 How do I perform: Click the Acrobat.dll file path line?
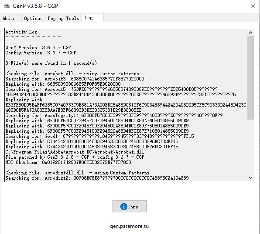coord(75,152)
